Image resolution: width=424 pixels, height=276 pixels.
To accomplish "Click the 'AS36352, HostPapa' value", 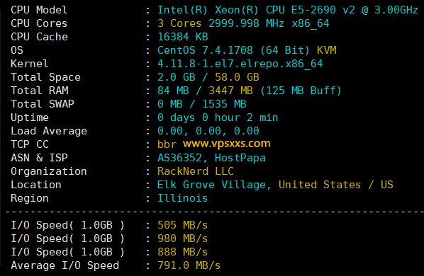I will click(x=211, y=158).
